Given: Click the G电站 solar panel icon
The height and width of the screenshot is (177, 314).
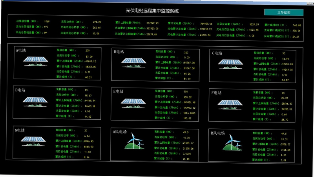Looking at the screenshot, I should (x=33, y=141).
